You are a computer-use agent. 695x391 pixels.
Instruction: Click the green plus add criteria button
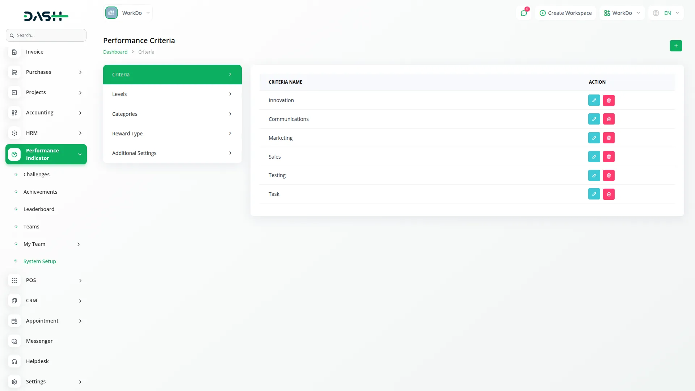pyautogui.click(x=676, y=46)
